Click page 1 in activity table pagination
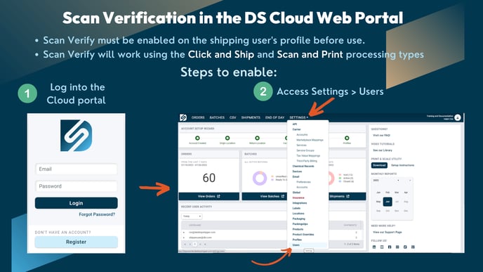This screenshot has height=272, width=483. click(x=195, y=245)
